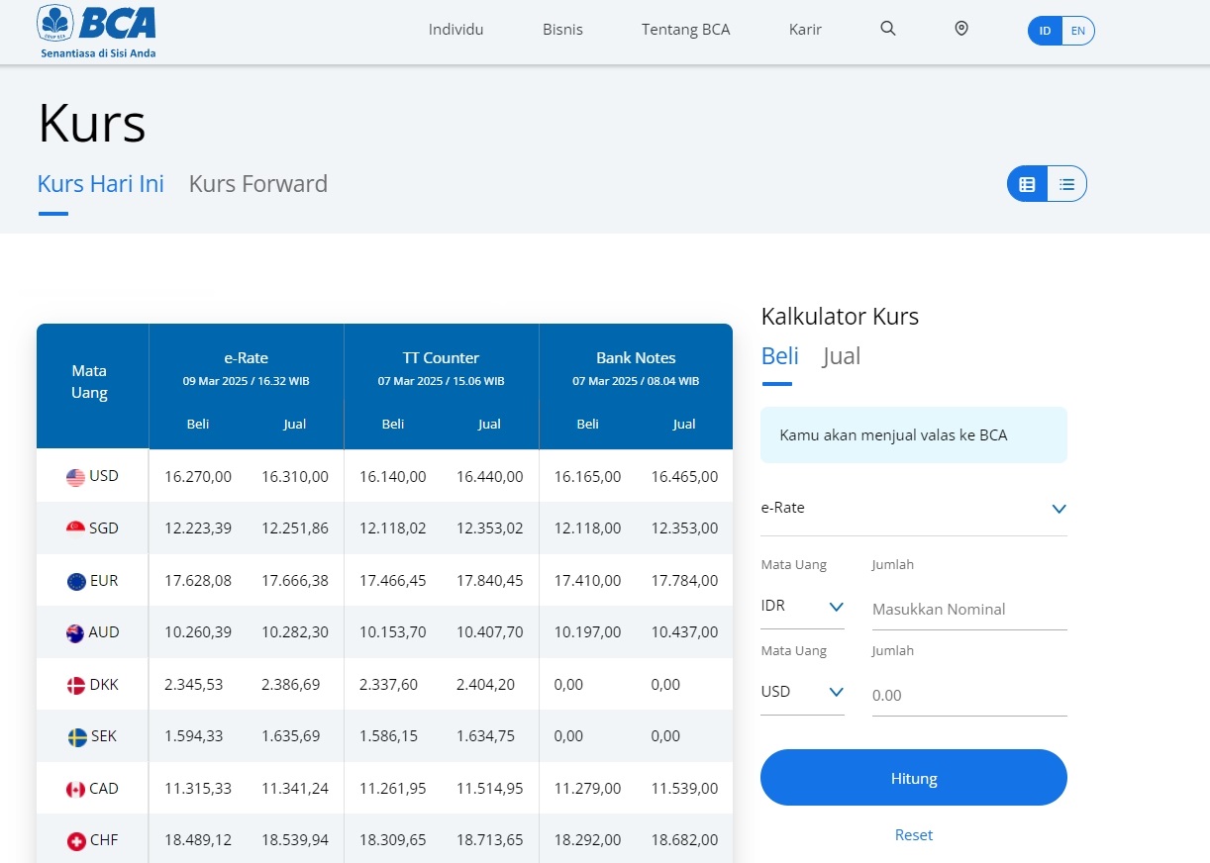Click the AUD flag icon
Viewport: 1210px width, 863px height.
pyautogui.click(x=75, y=632)
